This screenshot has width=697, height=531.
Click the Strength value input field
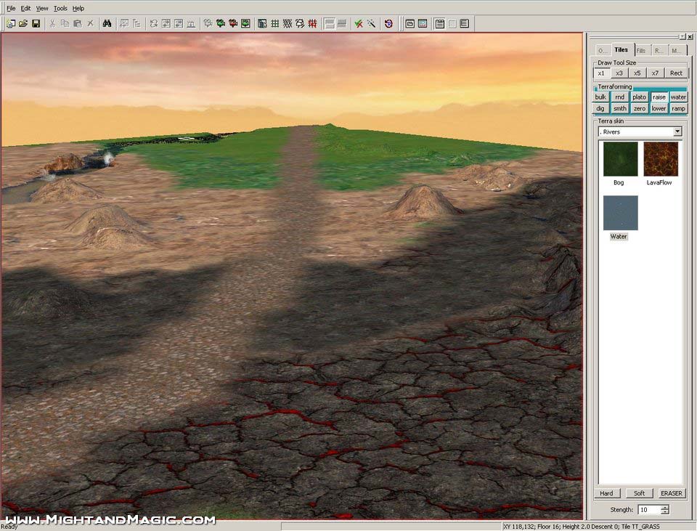point(648,510)
